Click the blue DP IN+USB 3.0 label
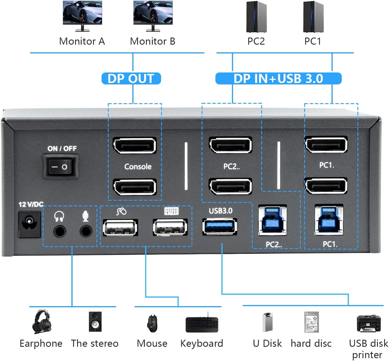The width and height of the screenshot is (389, 361). [x=278, y=78]
